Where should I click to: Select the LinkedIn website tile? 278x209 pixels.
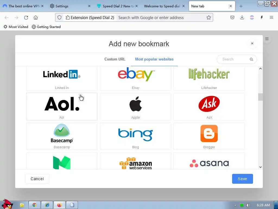click(x=62, y=78)
